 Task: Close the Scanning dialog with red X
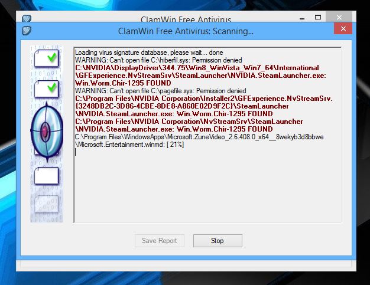pyautogui.click(x=343, y=29)
